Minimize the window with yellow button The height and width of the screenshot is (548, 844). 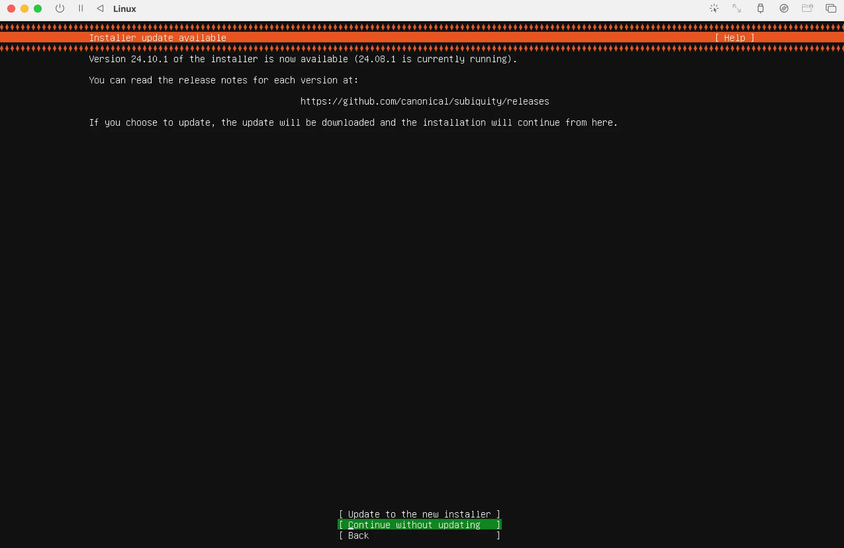click(x=24, y=9)
